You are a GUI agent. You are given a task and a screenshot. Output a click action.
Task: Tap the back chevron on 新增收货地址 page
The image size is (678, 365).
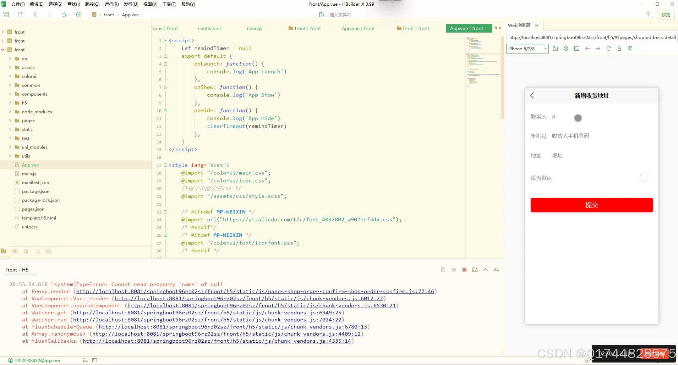click(532, 95)
